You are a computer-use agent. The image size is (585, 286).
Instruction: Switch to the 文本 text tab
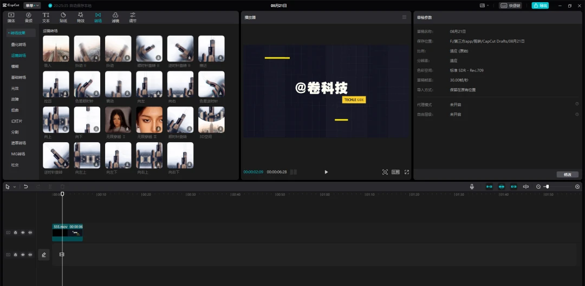(46, 17)
